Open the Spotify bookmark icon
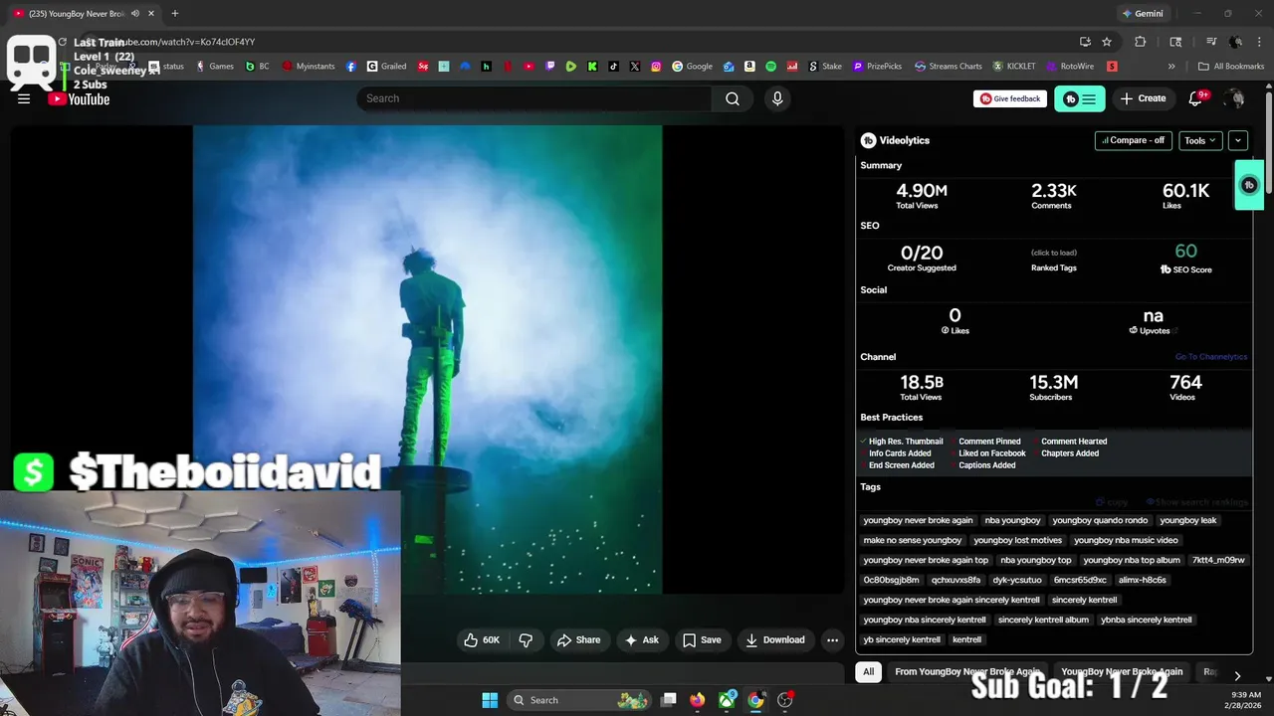The image size is (1274, 716). (770, 67)
